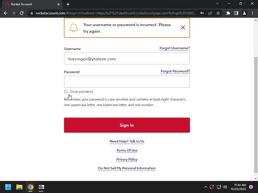Image resolution: width=258 pixels, height=193 pixels.
Task: Close the Rocket Account tab
Action: 58,4
